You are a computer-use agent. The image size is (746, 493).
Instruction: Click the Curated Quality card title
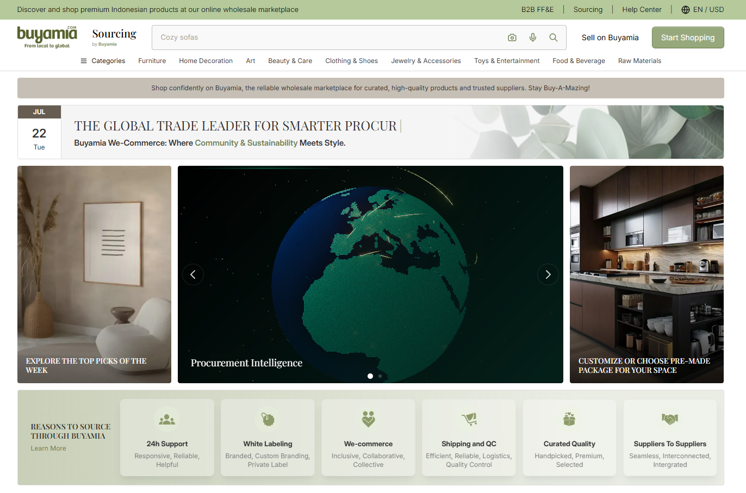click(569, 444)
